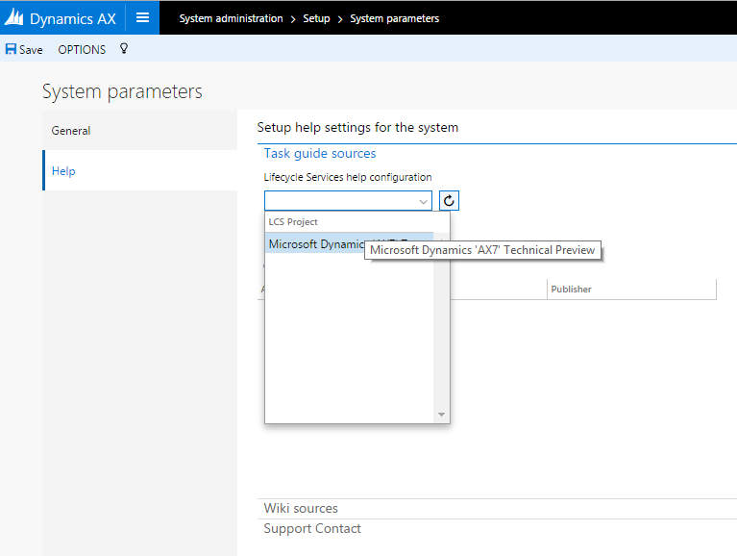Switch to the General tab

click(x=71, y=131)
